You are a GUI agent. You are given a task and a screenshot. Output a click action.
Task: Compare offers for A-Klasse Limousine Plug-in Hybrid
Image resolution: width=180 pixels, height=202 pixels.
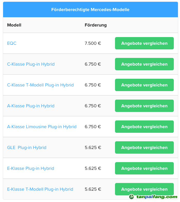[x=144, y=127]
